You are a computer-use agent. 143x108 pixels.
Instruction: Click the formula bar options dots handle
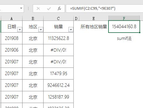click(x=28, y=9)
